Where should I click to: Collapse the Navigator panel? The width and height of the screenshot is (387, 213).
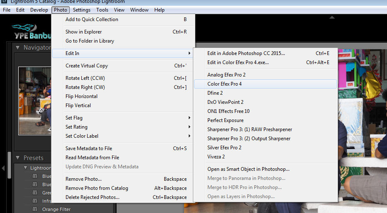point(18,48)
